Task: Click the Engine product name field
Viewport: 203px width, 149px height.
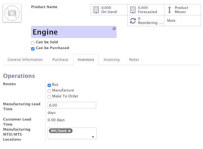Action: click(74, 32)
